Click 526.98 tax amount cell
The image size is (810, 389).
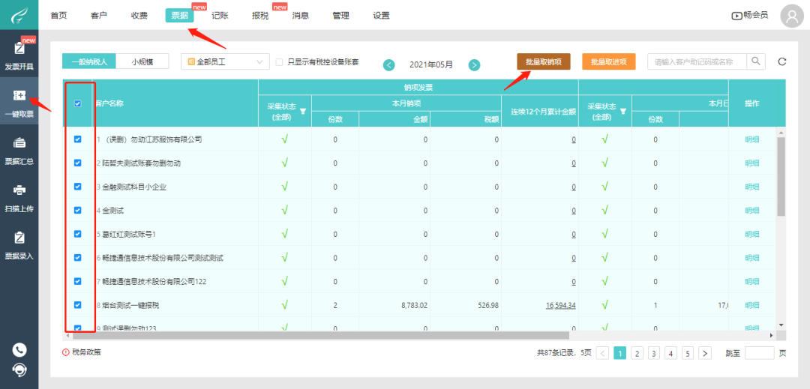point(487,305)
